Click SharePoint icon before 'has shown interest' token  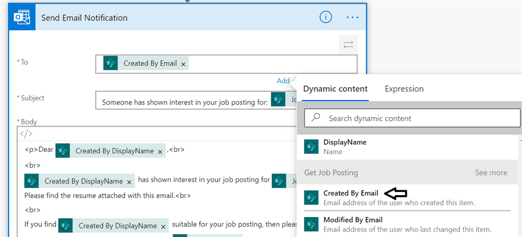pyautogui.click(x=32, y=181)
